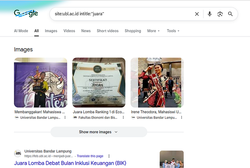Image resolution: width=250 pixels, height=168 pixels.
Task: Open the trophy winner image thumbnail
Action: point(41,82)
